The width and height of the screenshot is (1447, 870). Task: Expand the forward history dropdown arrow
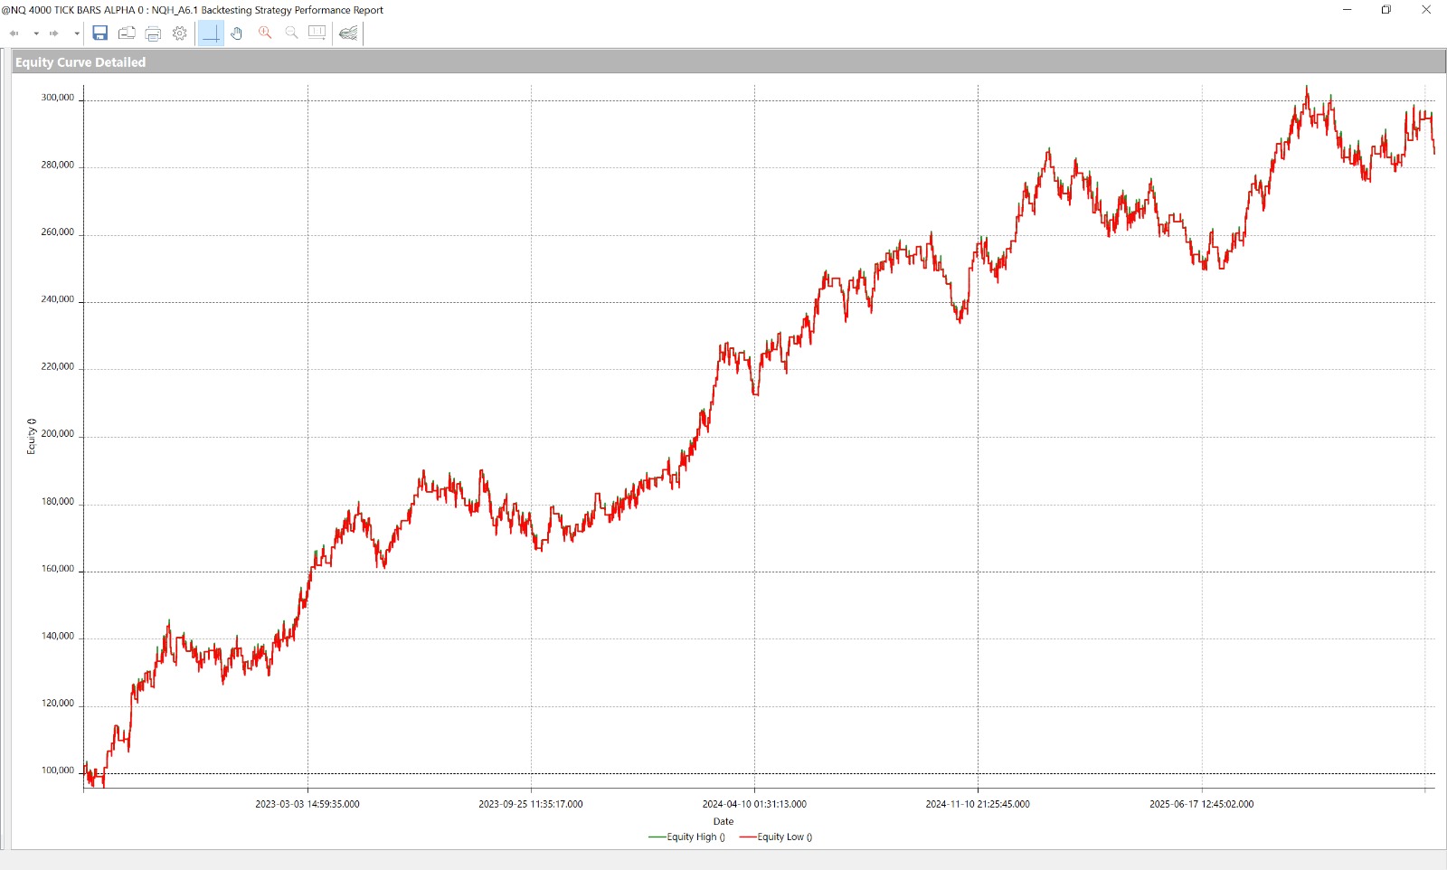[x=77, y=33]
